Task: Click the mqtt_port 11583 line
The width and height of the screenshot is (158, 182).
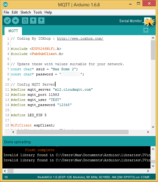Action: (x=35, y=95)
